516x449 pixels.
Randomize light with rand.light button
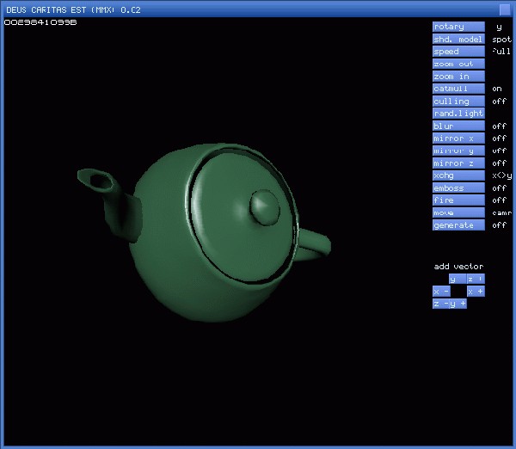[458, 114]
